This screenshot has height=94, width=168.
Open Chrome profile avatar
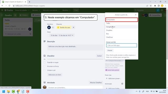[x=162, y=6]
